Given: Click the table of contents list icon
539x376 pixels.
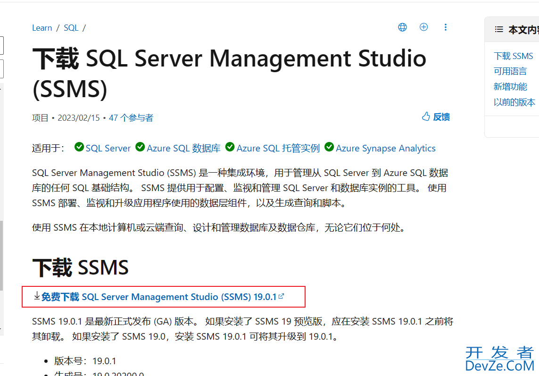Looking at the screenshot, I should (499, 30).
